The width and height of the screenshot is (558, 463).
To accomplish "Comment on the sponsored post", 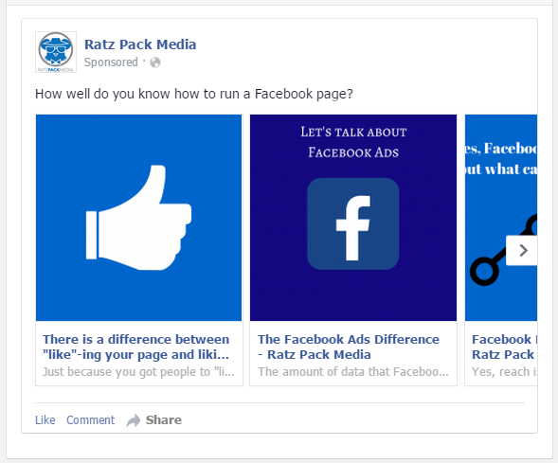I will coord(91,420).
